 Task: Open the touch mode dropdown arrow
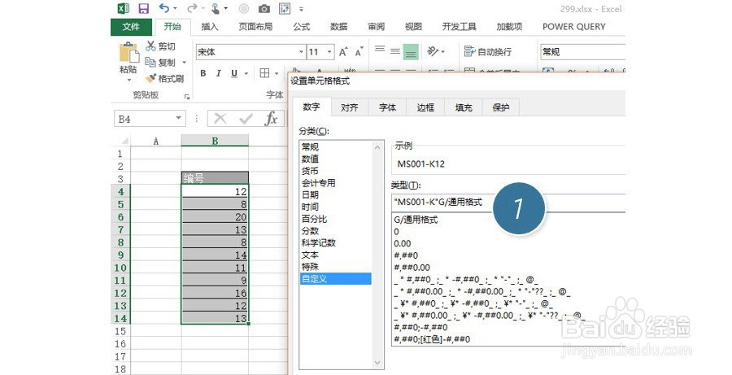click(226, 8)
